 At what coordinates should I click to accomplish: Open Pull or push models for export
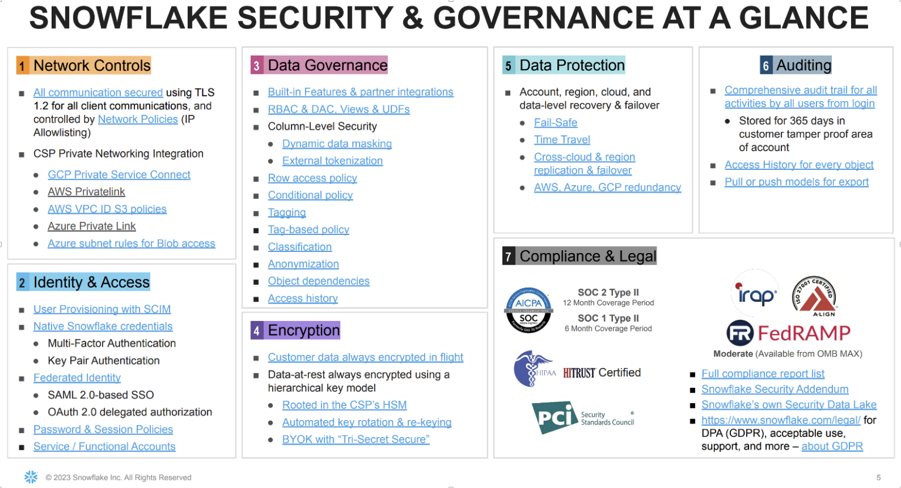pyautogui.click(x=797, y=182)
